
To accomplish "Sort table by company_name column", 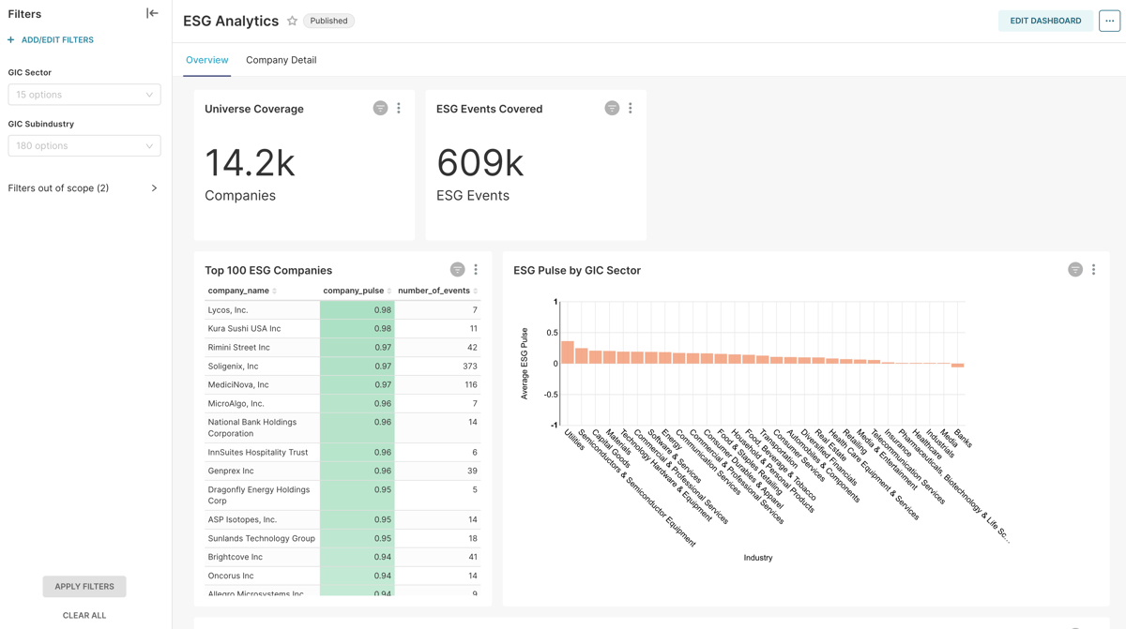I will click(242, 291).
